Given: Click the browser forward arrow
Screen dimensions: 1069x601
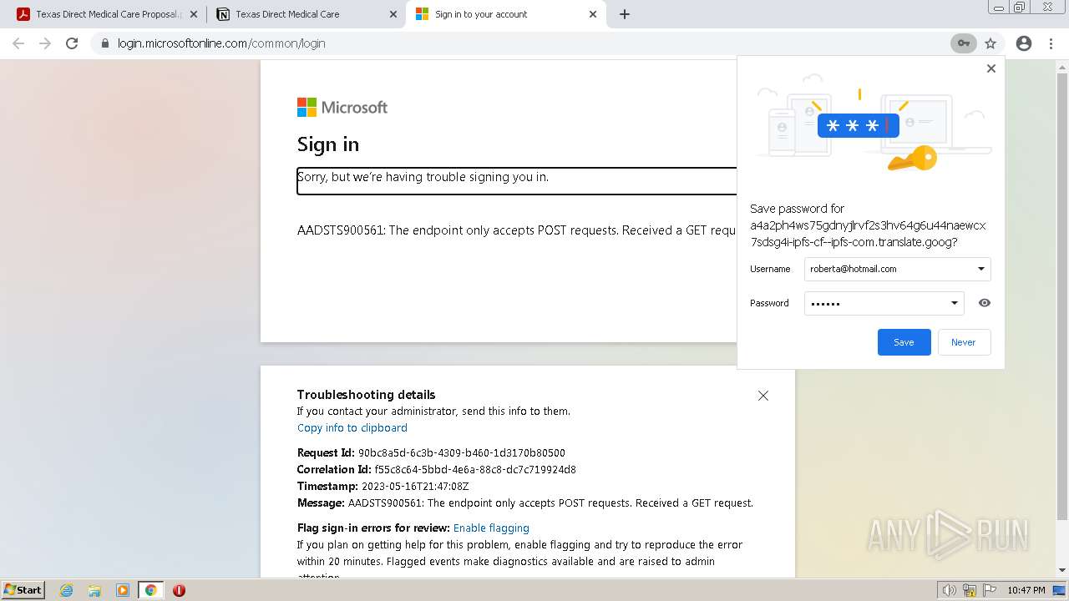Looking at the screenshot, I should point(45,43).
